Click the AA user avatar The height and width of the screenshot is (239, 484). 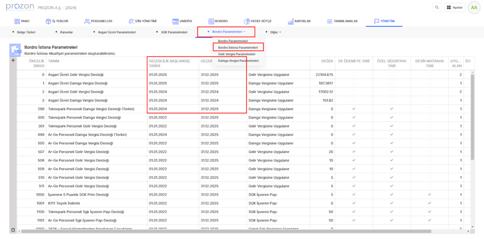click(x=473, y=8)
